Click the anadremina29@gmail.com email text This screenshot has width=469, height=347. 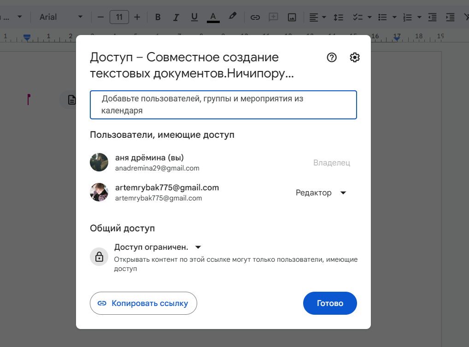(157, 168)
